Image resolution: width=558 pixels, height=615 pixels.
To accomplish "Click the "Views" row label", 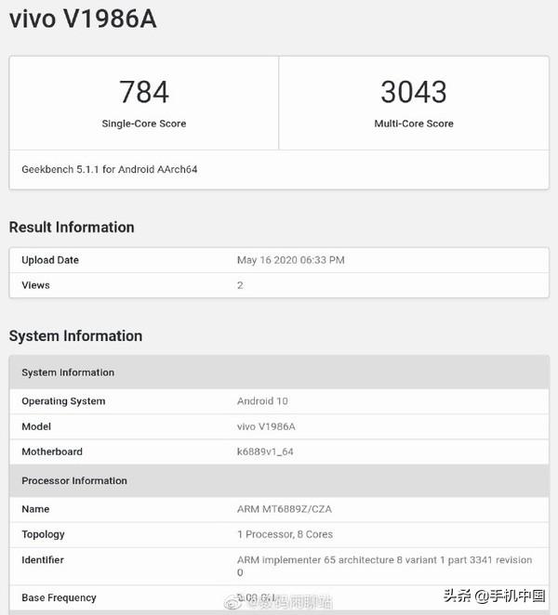I will pos(35,285).
